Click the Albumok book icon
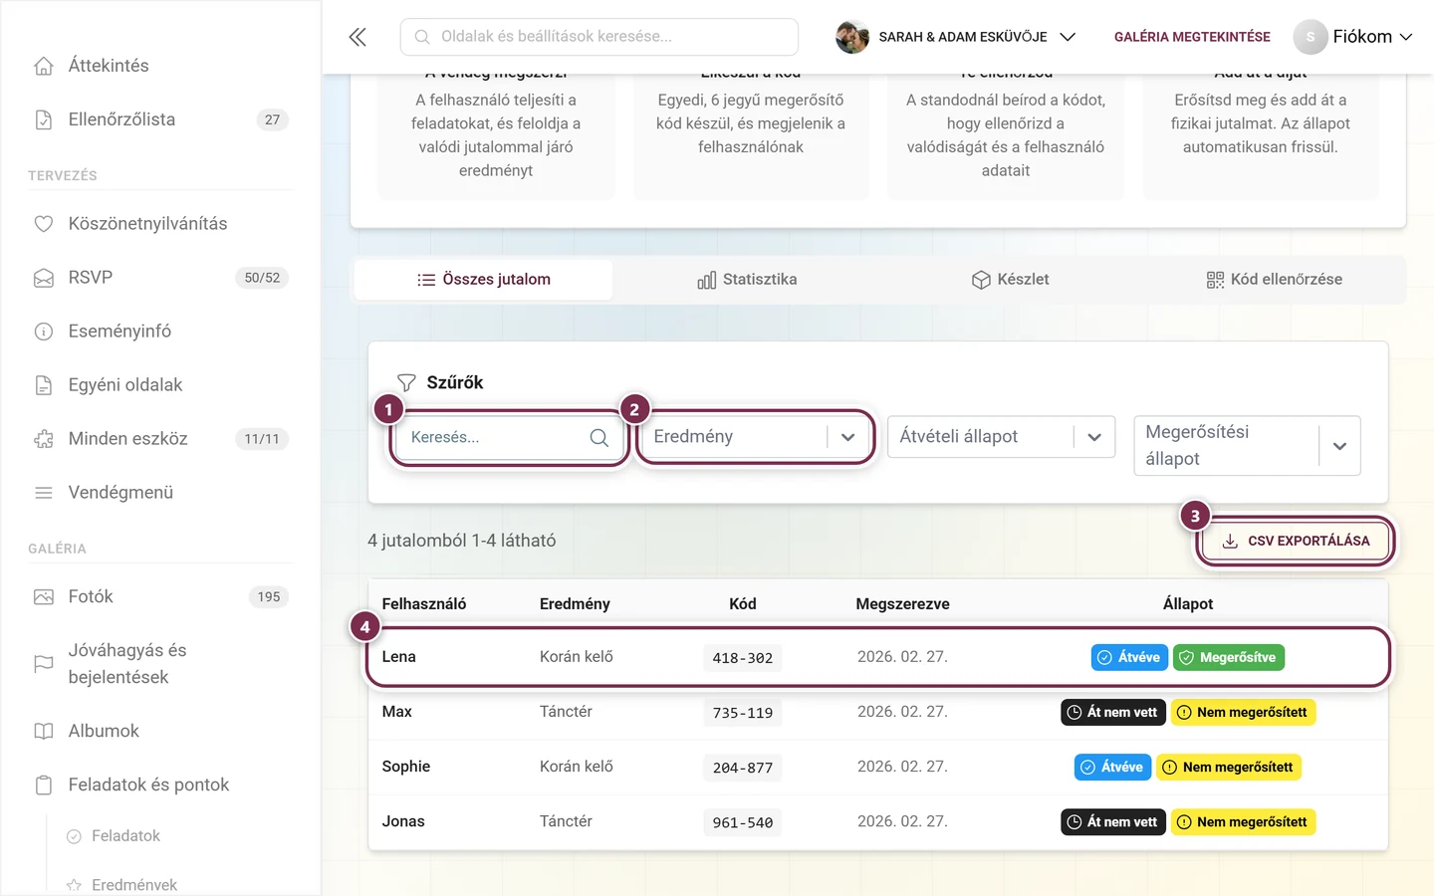The height and width of the screenshot is (896, 1434). [44, 732]
